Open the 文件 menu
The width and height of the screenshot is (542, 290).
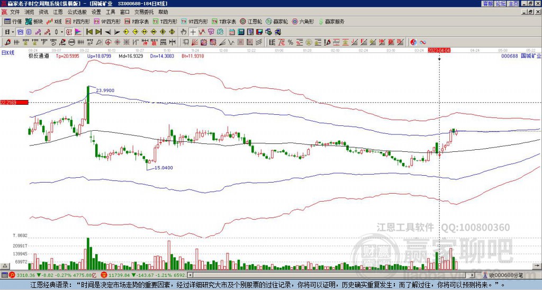coord(15,12)
